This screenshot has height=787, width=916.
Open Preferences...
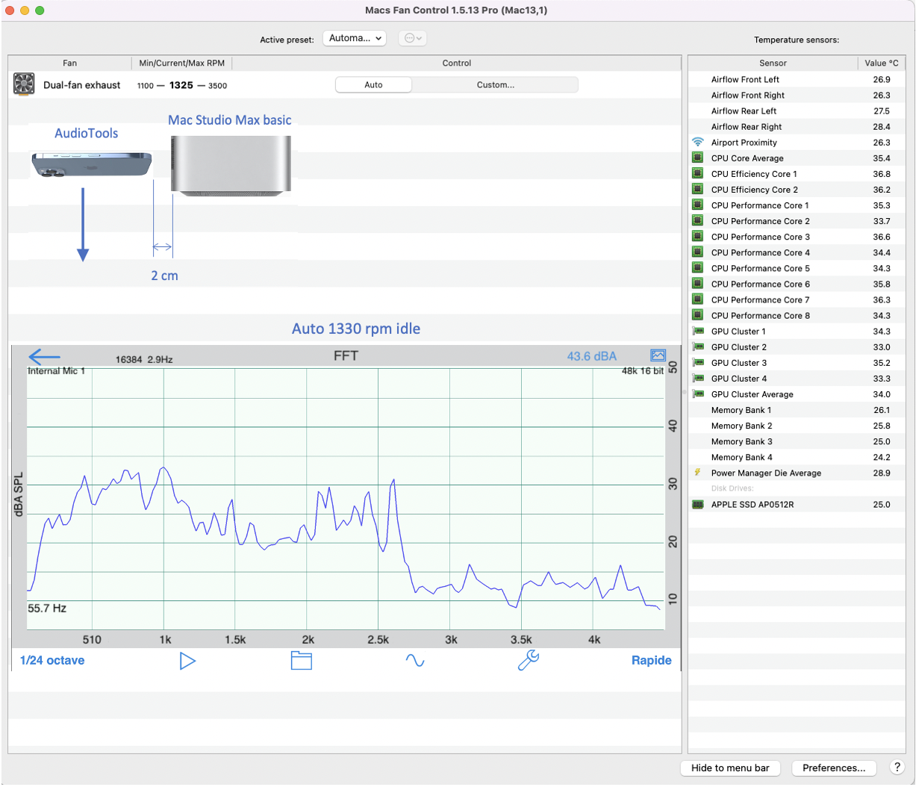coord(834,768)
